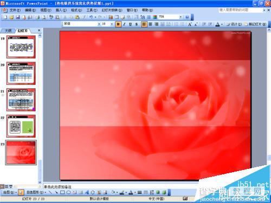Screen dimensions: 271x203
Task: Toggle Bold formatting button
Action: 118,24
